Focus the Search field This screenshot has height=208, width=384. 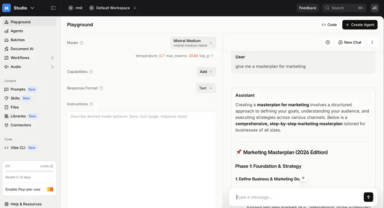tap(344, 8)
